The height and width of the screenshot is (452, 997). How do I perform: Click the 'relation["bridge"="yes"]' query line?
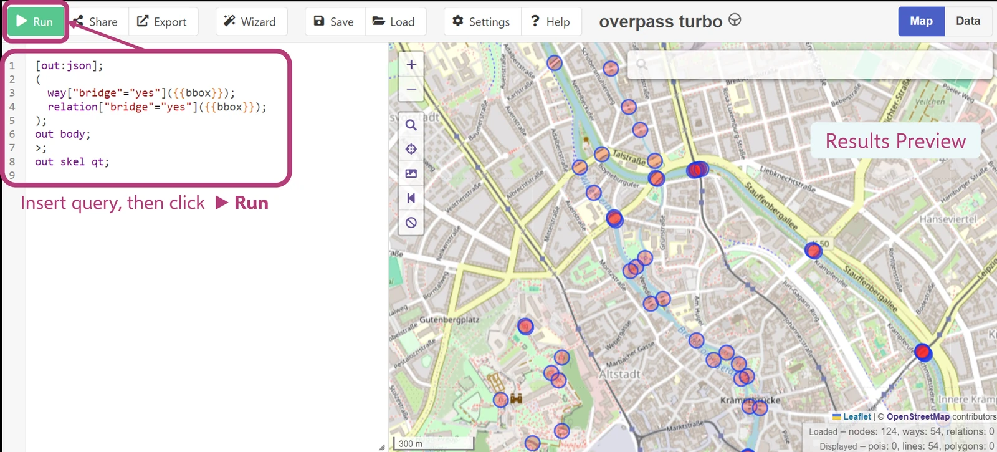point(157,107)
